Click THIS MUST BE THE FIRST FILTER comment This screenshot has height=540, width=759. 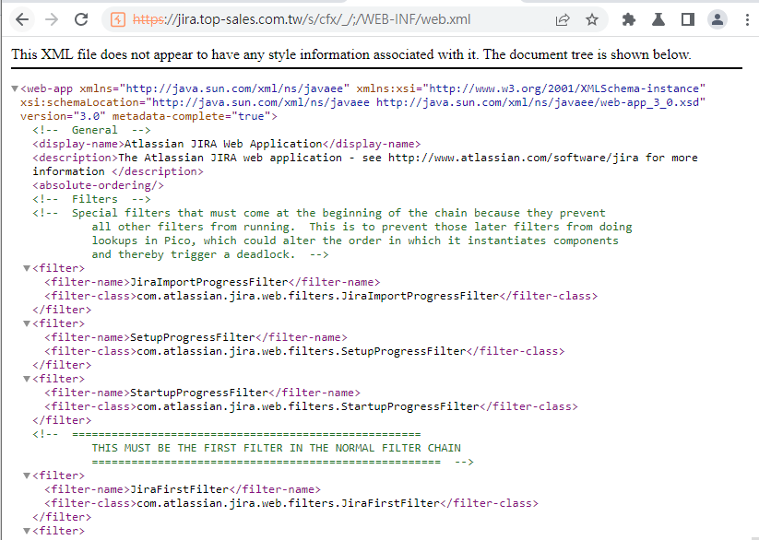coord(277,448)
